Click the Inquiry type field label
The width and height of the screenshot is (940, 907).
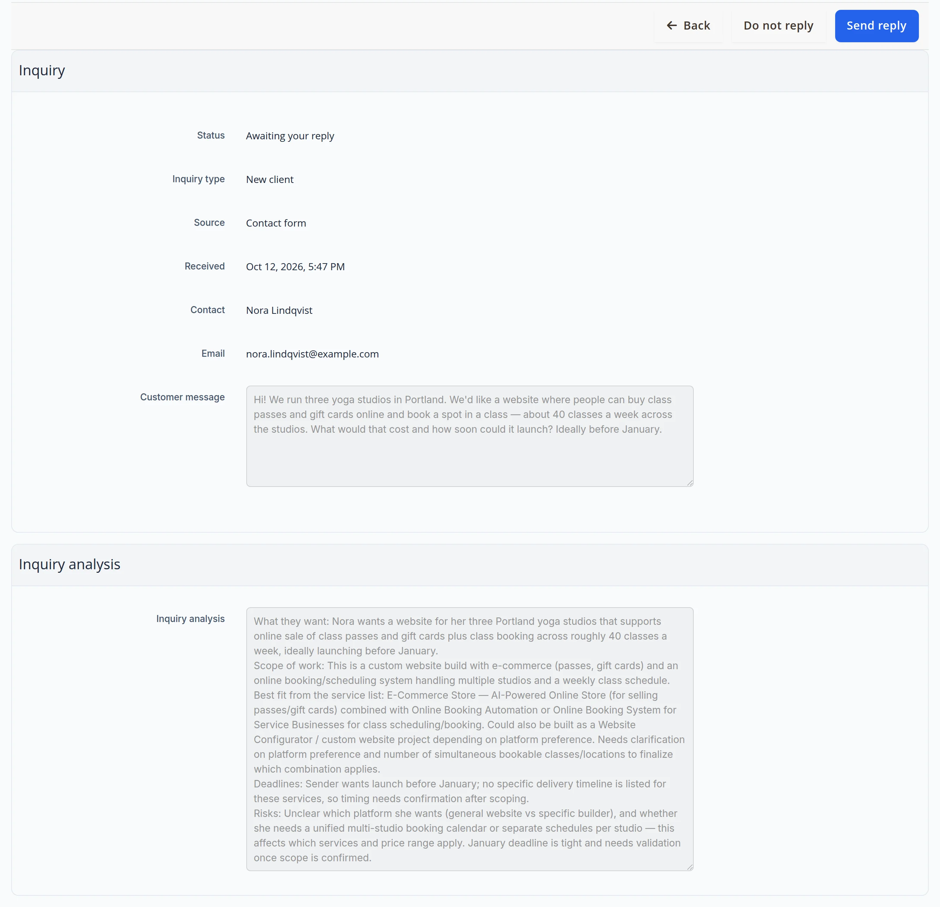point(198,179)
